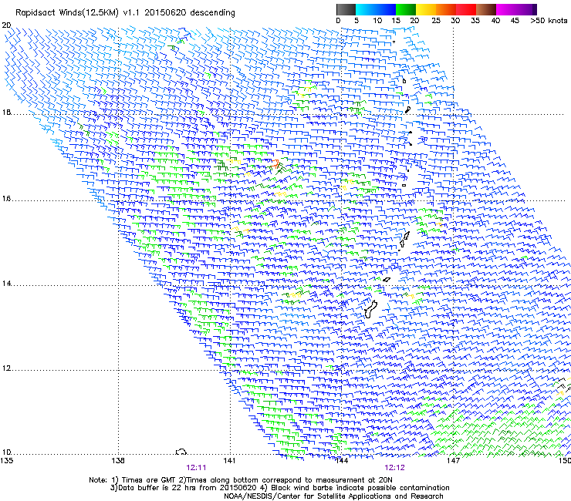Click the green 15-20 knots legend segment
Viewport: 571px width, 501px height.
[406, 9]
